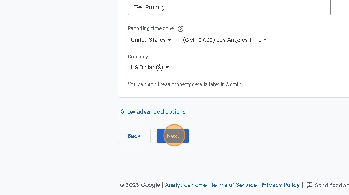Click the Send feedback text
The height and width of the screenshot is (195, 349).
(332, 185)
